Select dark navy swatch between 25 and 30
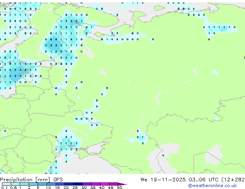This screenshot has height=189, width=245. coord(78,184)
